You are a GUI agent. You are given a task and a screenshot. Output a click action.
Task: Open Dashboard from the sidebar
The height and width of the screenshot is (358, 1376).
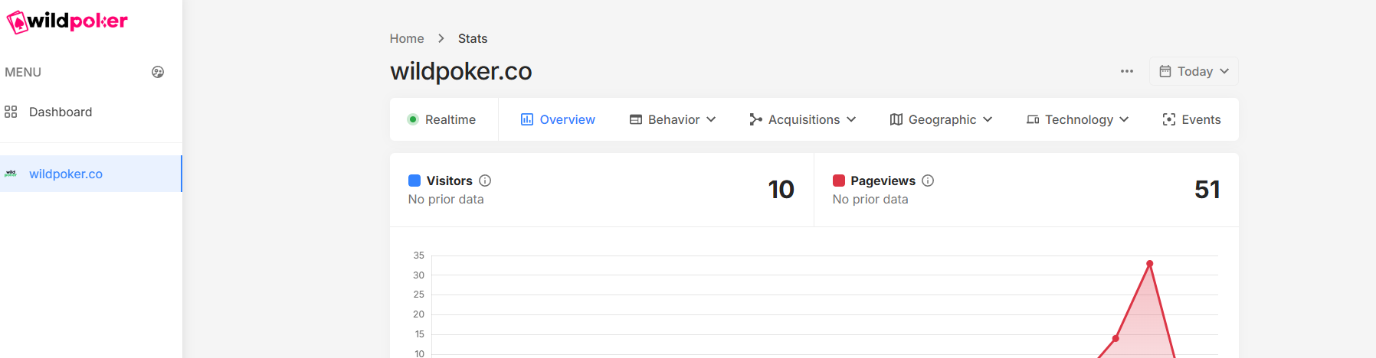click(x=91, y=112)
